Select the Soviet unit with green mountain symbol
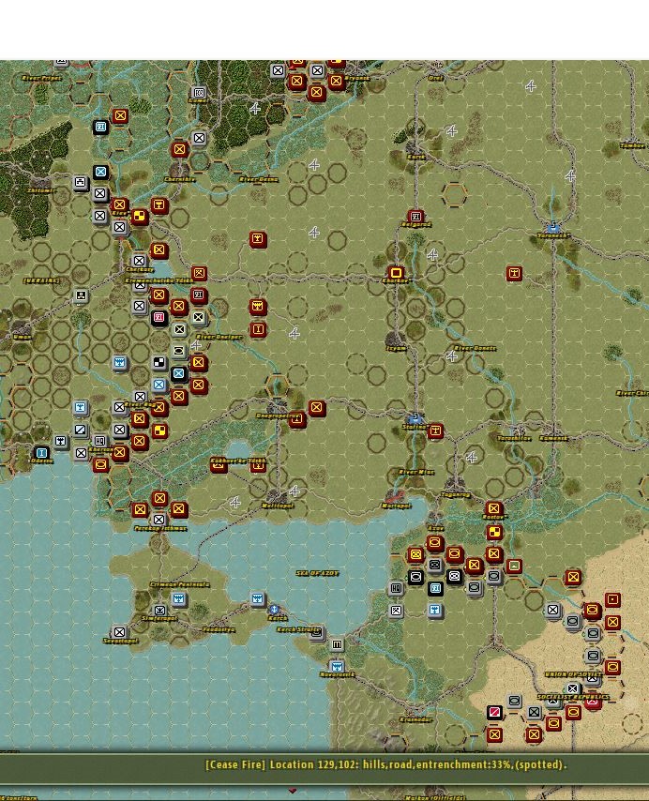The width and height of the screenshot is (649, 801). 514,566
